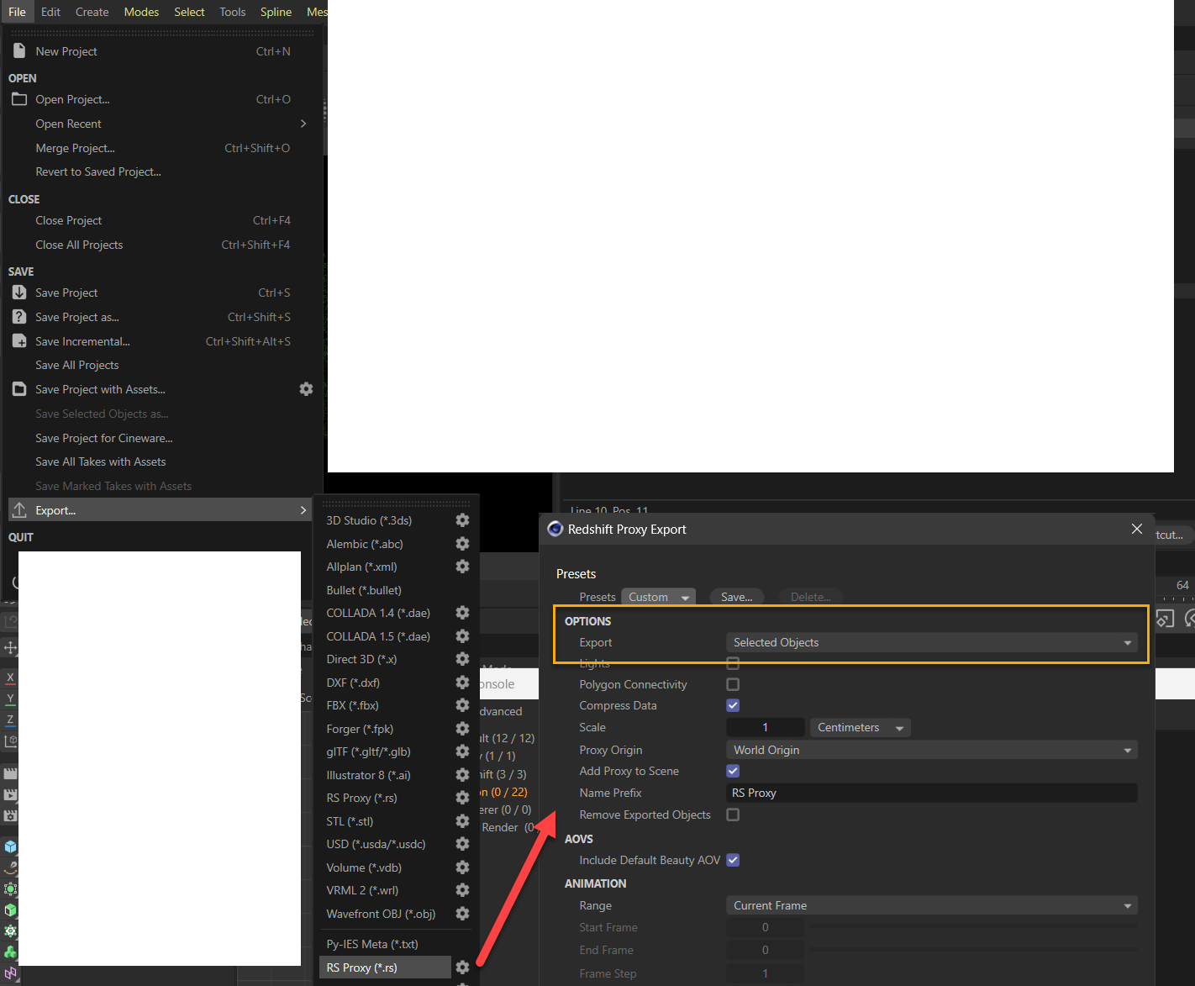
Task: Click the Start Frame slider track
Action: [973, 927]
